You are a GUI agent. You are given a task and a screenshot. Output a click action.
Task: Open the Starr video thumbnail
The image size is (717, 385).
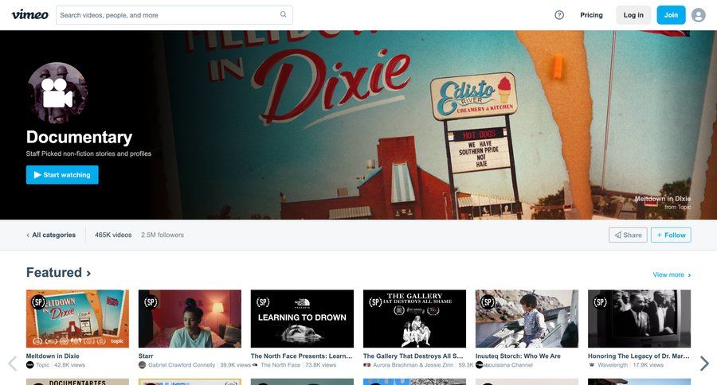click(x=190, y=319)
